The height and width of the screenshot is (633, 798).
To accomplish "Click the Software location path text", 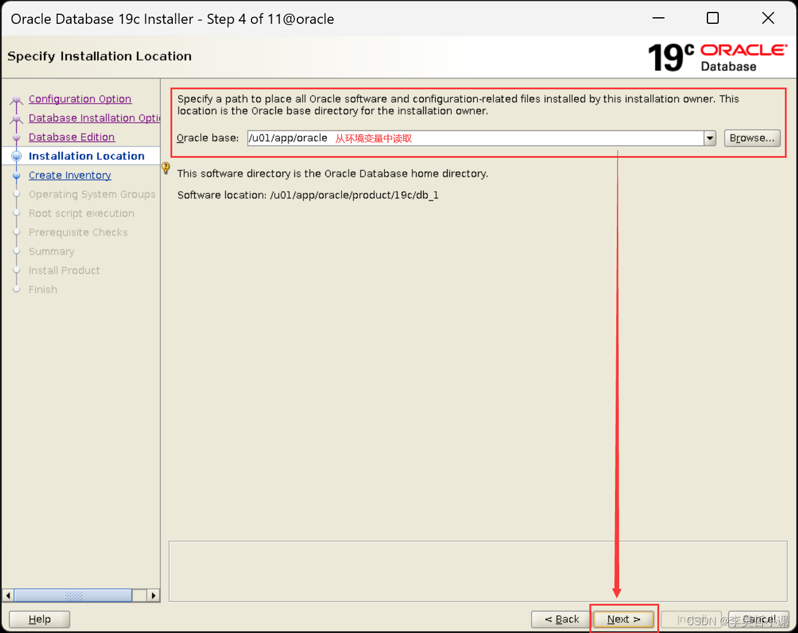I will (x=354, y=195).
